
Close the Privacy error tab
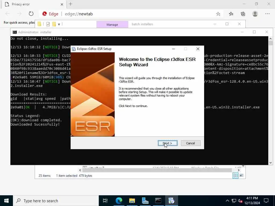click(x=62, y=4)
